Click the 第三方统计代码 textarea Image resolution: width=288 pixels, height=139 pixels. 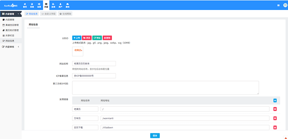[166, 88]
